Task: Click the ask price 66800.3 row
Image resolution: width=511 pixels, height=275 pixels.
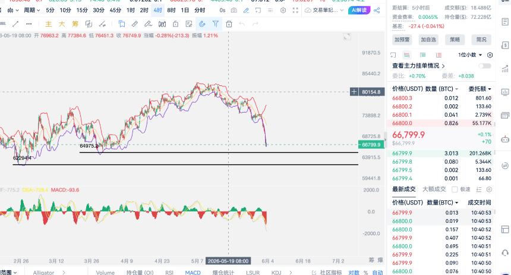Action: (441, 98)
